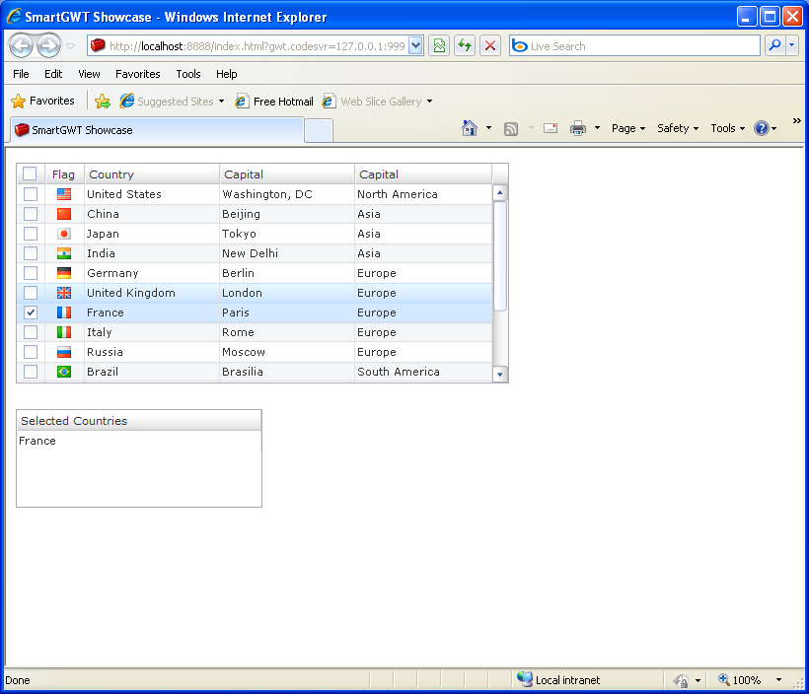Click the red Stop loading icon
The width and height of the screenshot is (809, 694).
click(x=490, y=46)
